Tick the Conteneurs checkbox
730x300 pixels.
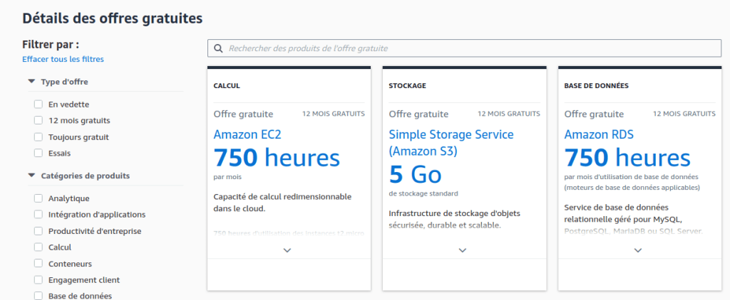[38, 264]
